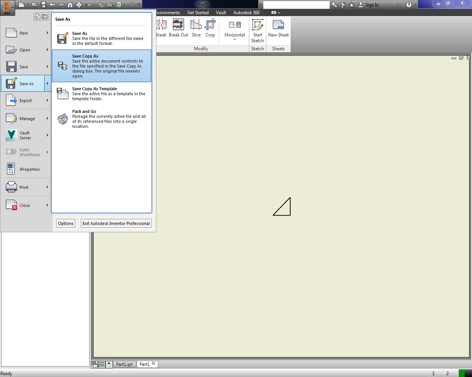Expand the Horizontal tool dropdown
472x377 pixels.
click(235, 40)
